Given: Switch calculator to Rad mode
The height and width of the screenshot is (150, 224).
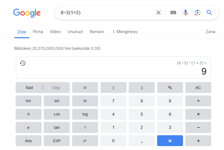Looking at the screenshot, I should [29, 88].
